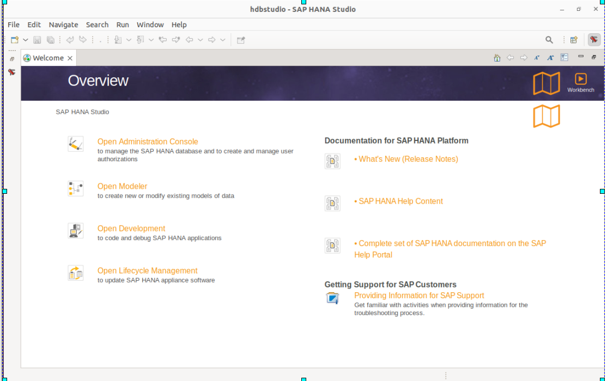Open the Search menu
The image size is (607, 381).
click(97, 24)
